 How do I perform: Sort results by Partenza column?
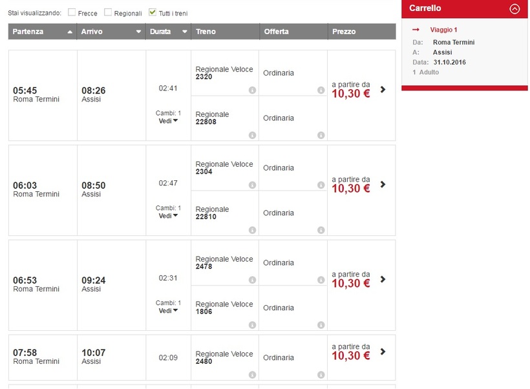(42, 32)
